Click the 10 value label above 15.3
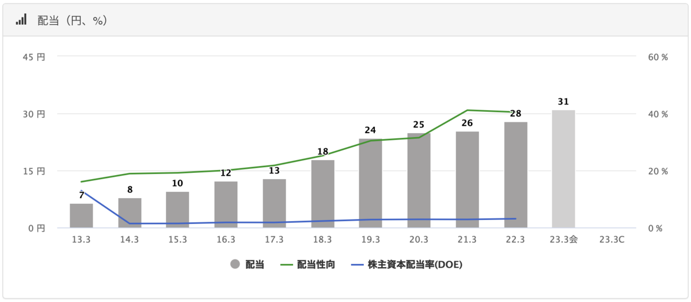The width and height of the screenshot is (691, 302). [178, 184]
